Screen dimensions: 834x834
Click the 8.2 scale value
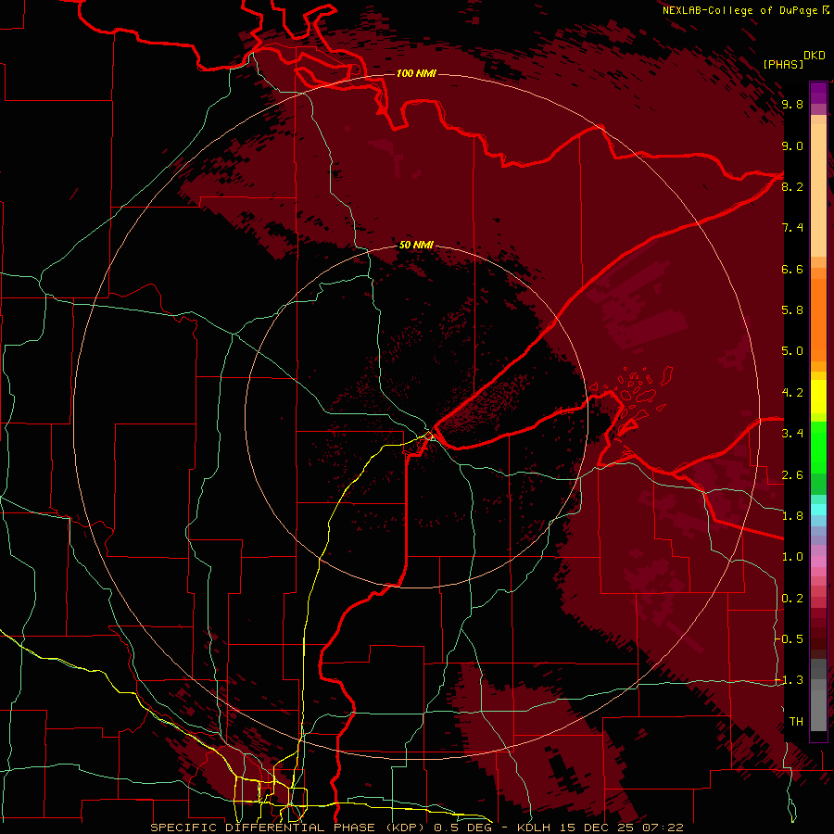[x=792, y=186]
